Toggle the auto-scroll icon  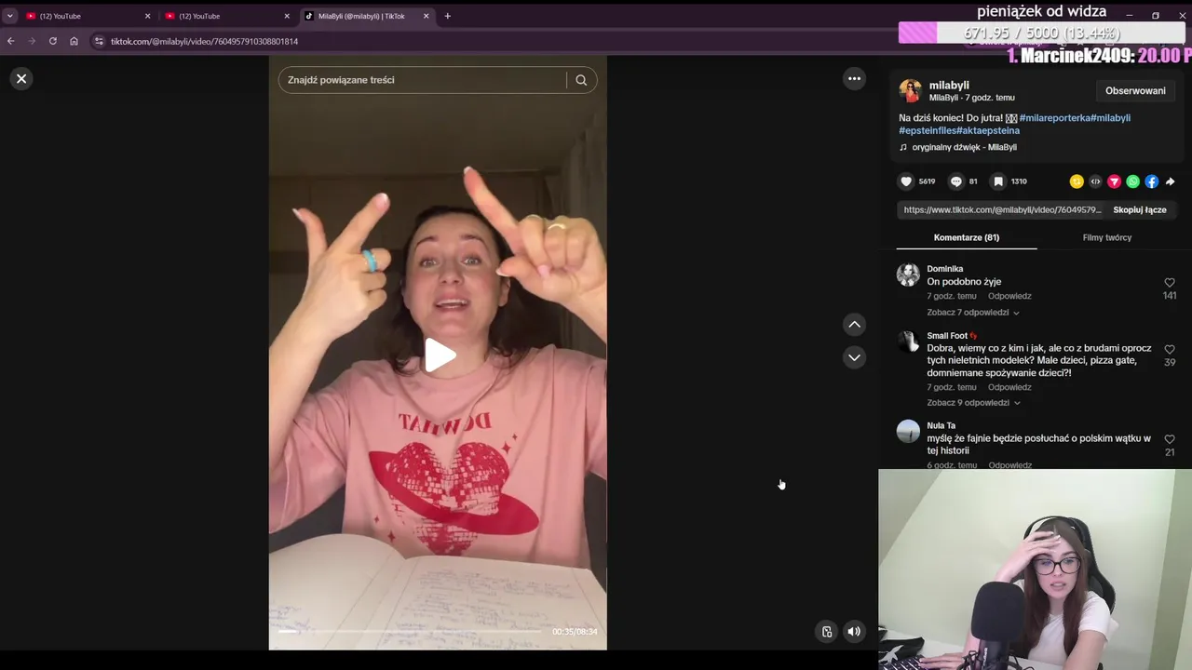[826, 632]
